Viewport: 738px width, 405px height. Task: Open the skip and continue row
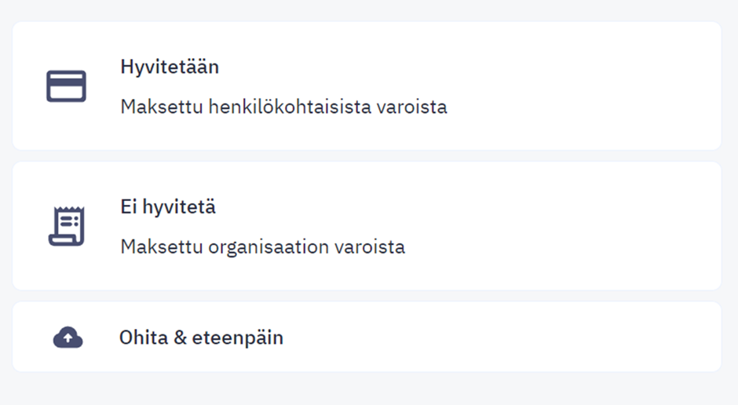367,337
